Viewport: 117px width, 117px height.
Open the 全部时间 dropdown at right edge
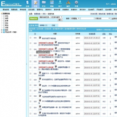(114, 18)
